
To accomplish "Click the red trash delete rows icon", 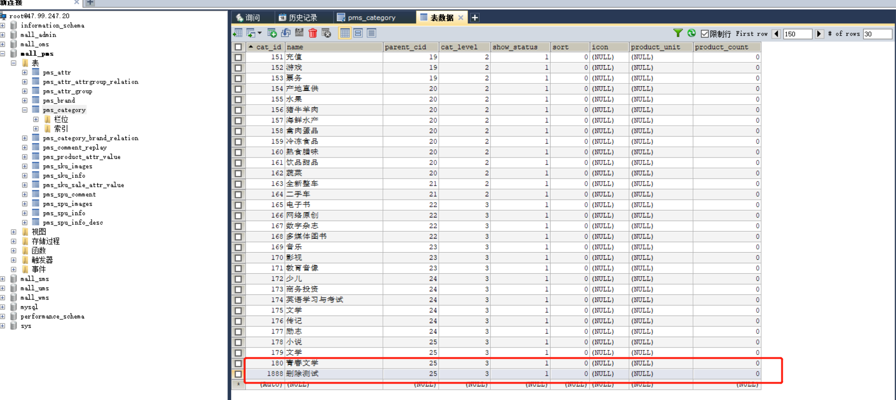I will click(313, 33).
